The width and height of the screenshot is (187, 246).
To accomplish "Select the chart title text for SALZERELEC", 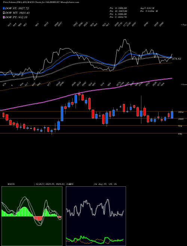I will click(41, 2).
